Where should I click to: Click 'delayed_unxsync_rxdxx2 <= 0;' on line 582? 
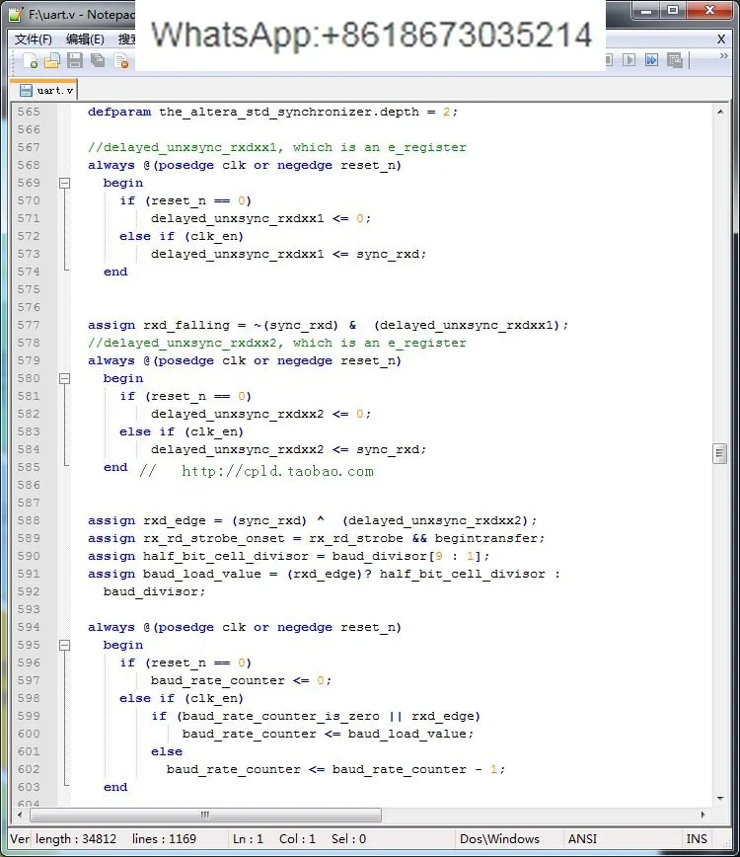coord(261,415)
